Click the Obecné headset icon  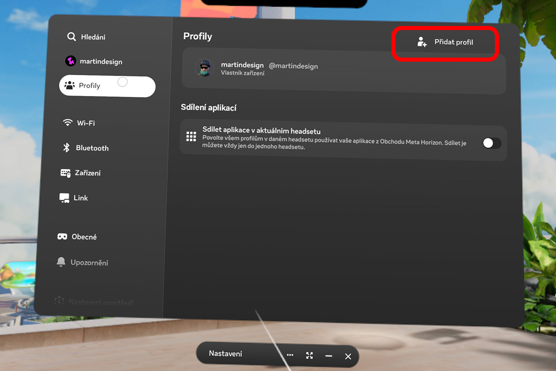[62, 237]
